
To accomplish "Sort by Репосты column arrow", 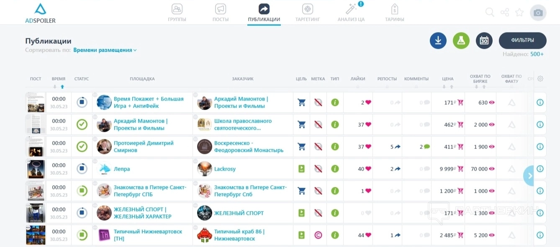I will pos(387,87).
